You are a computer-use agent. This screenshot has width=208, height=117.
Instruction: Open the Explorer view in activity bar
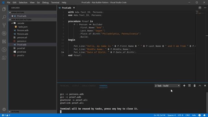(x=4, y=9)
